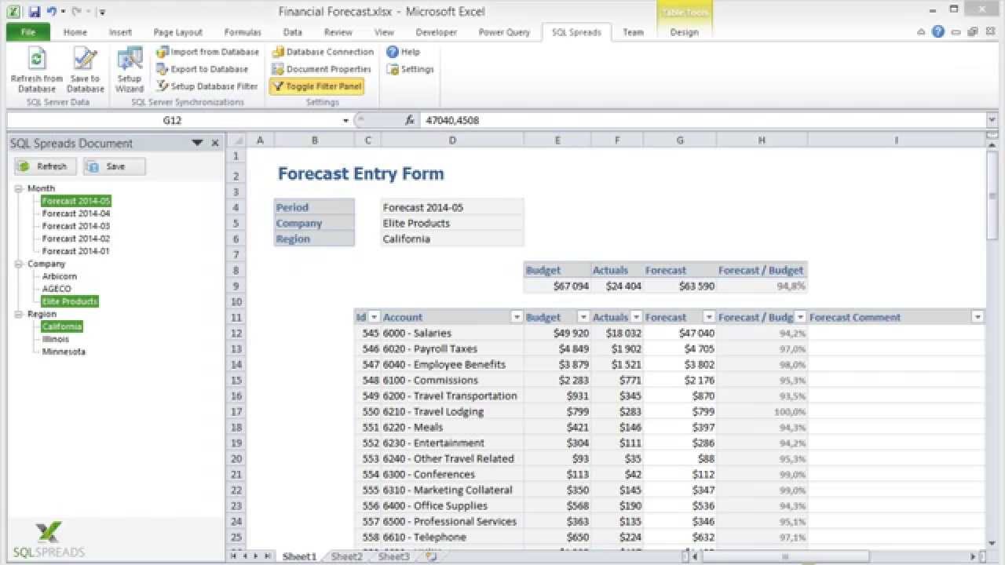The height and width of the screenshot is (565, 1005).
Task: Click the Excel Help question mark icon
Action: tap(938, 32)
